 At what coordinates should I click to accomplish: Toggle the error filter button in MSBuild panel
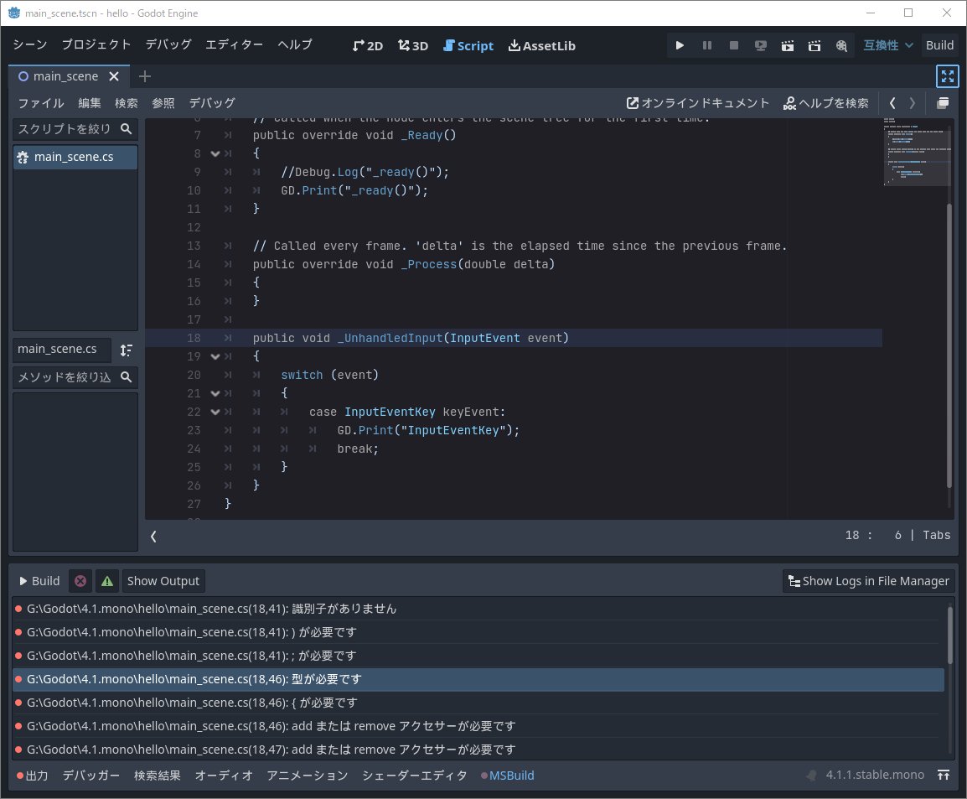pyautogui.click(x=80, y=581)
